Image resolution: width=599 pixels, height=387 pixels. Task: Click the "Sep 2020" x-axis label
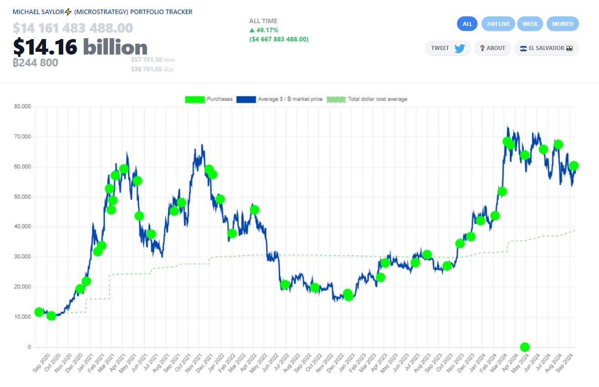[42, 362]
